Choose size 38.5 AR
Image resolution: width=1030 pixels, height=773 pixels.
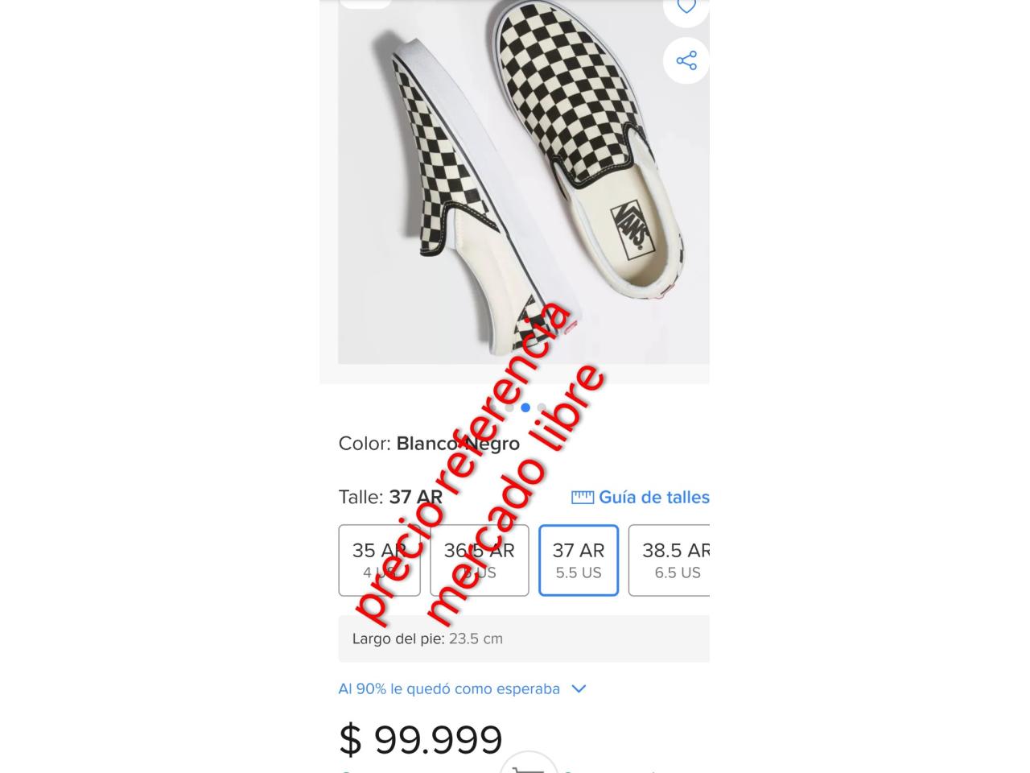[x=669, y=560]
